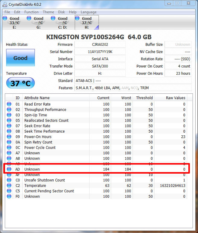198x233 pixels.
Task: Click current value 184 in AD row
Action: pyautogui.click(x=106, y=169)
